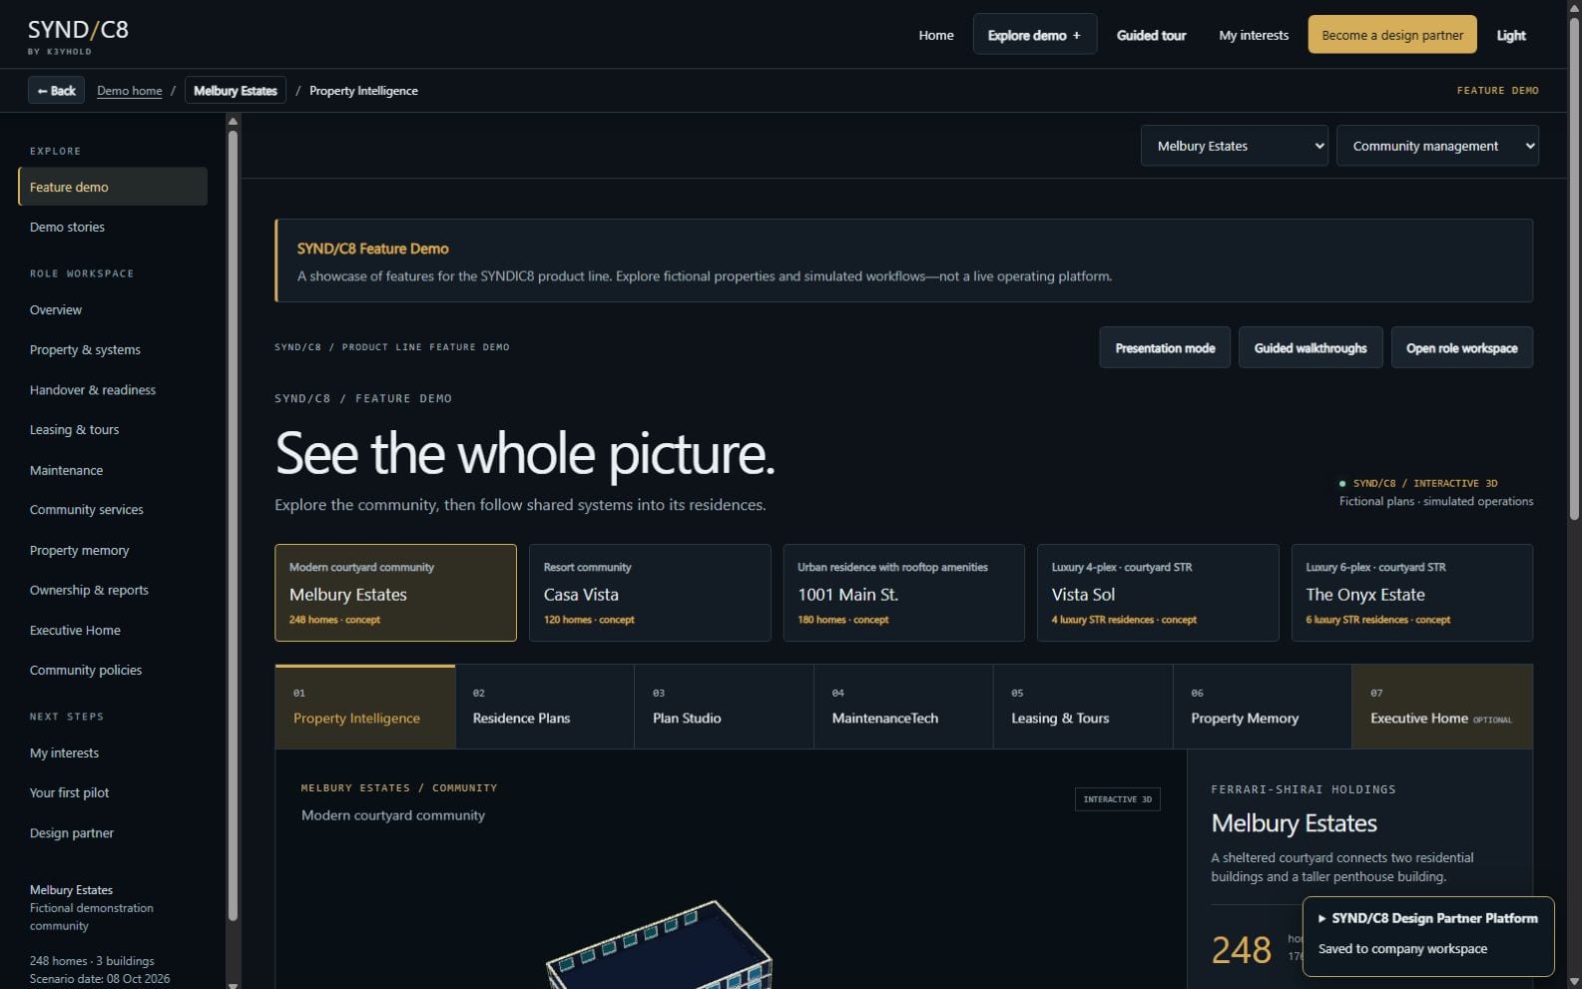This screenshot has width=1582, height=989.
Task: Expand the Explore demo + menu
Action: (x=1034, y=35)
